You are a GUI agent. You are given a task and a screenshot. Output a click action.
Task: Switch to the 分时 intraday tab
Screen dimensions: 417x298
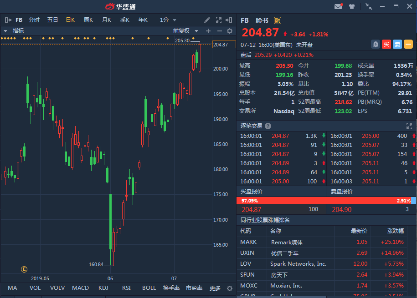click(34, 20)
